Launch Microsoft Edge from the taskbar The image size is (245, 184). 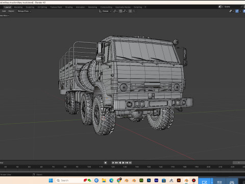tap(111, 180)
